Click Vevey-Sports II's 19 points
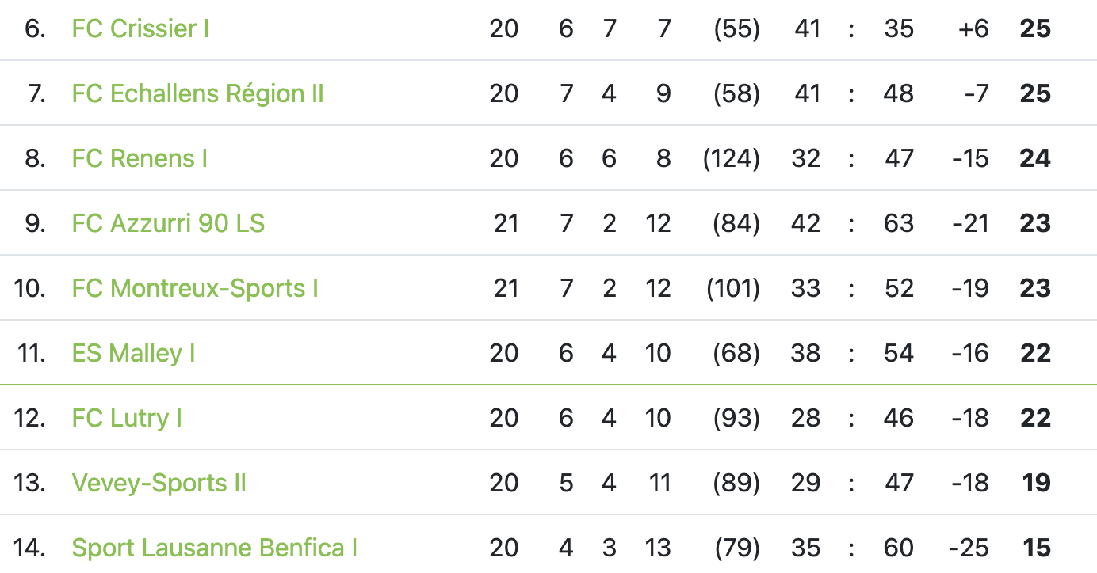Viewport: 1097px width, 573px height. pos(1036,484)
